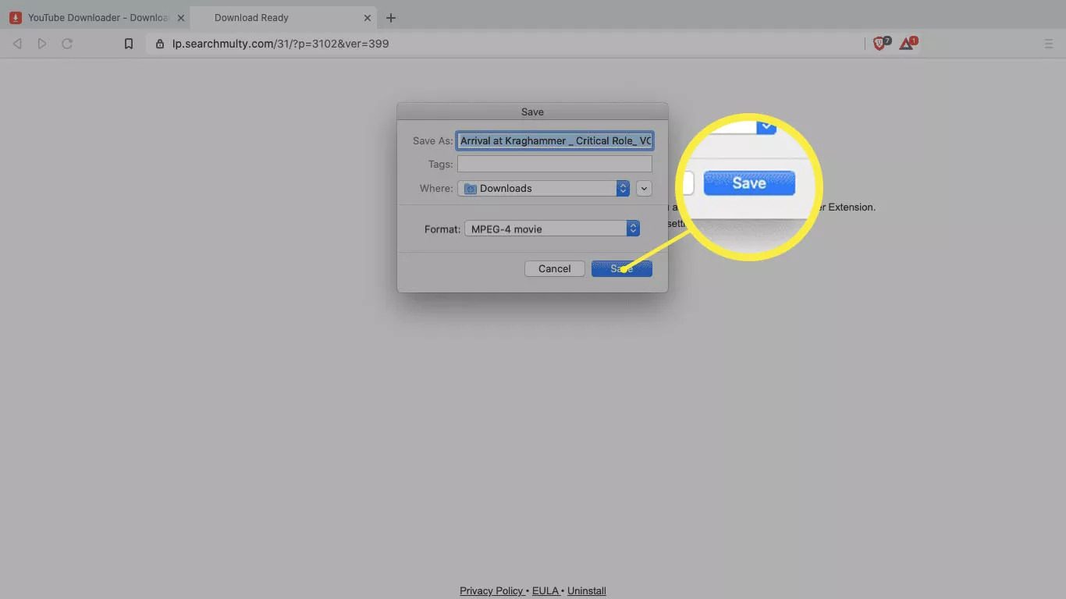Click the browser back arrow
The height and width of the screenshot is (599, 1066).
pos(17,44)
